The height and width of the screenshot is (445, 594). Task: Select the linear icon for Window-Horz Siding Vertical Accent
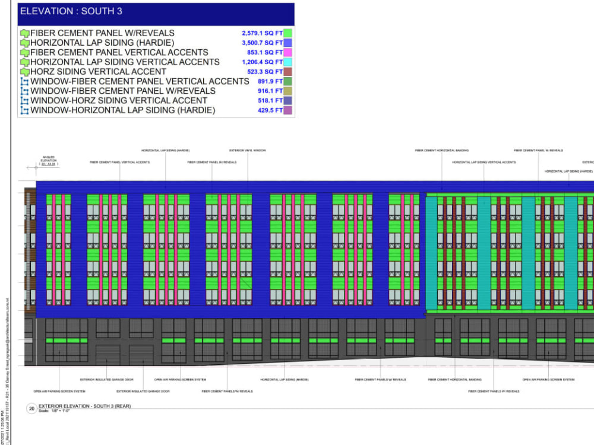pos(24,101)
